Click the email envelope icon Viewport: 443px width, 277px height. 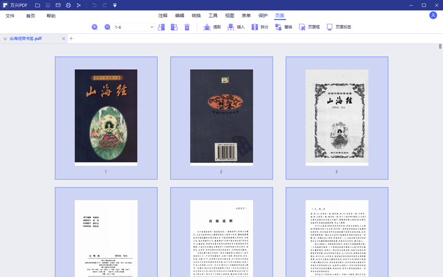click(x=58, y=5)
